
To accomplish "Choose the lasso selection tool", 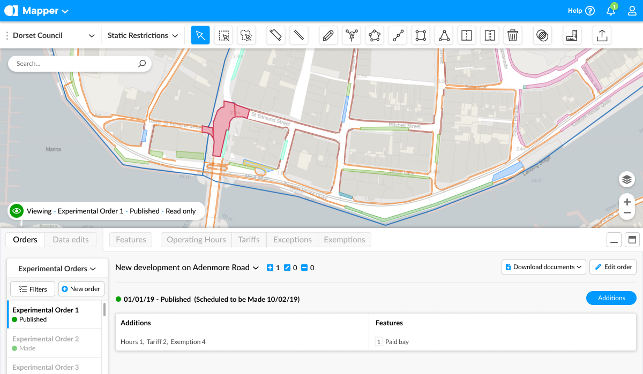I will coord(246,35).
